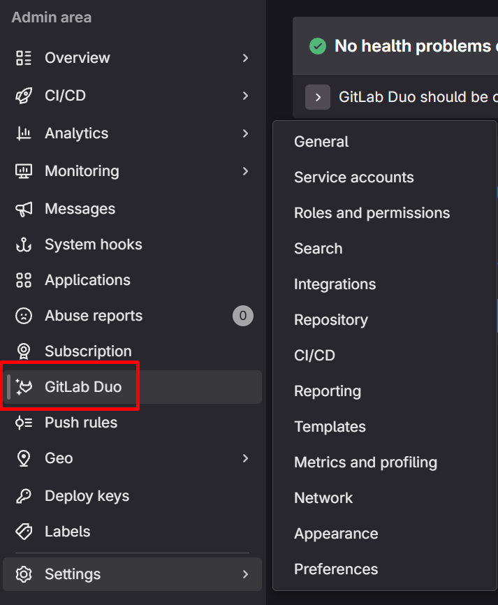
Task: Expand the Analytics chevron arrow
Action: (245, 133)
